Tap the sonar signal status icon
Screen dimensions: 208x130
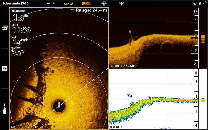(x=200, y=3)
